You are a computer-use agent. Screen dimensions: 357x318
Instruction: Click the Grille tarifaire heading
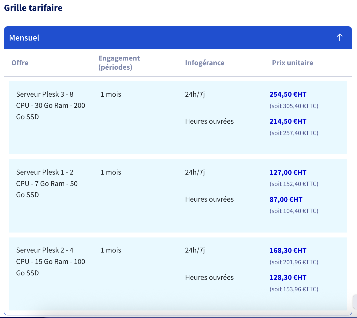[33, 8]
